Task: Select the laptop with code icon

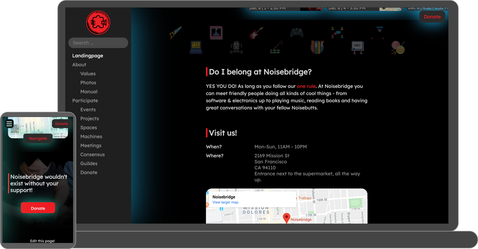Action: tap(196, 47)
